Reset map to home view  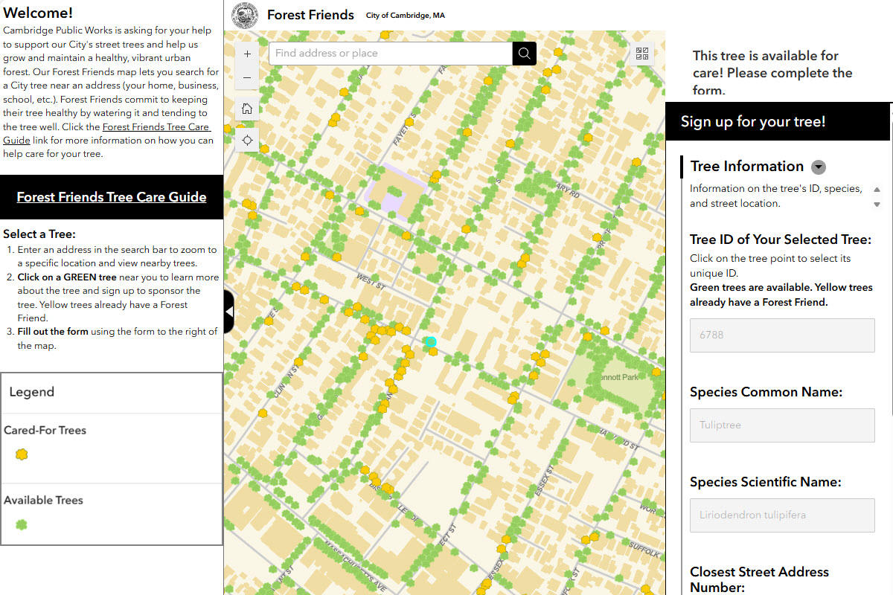247,109
